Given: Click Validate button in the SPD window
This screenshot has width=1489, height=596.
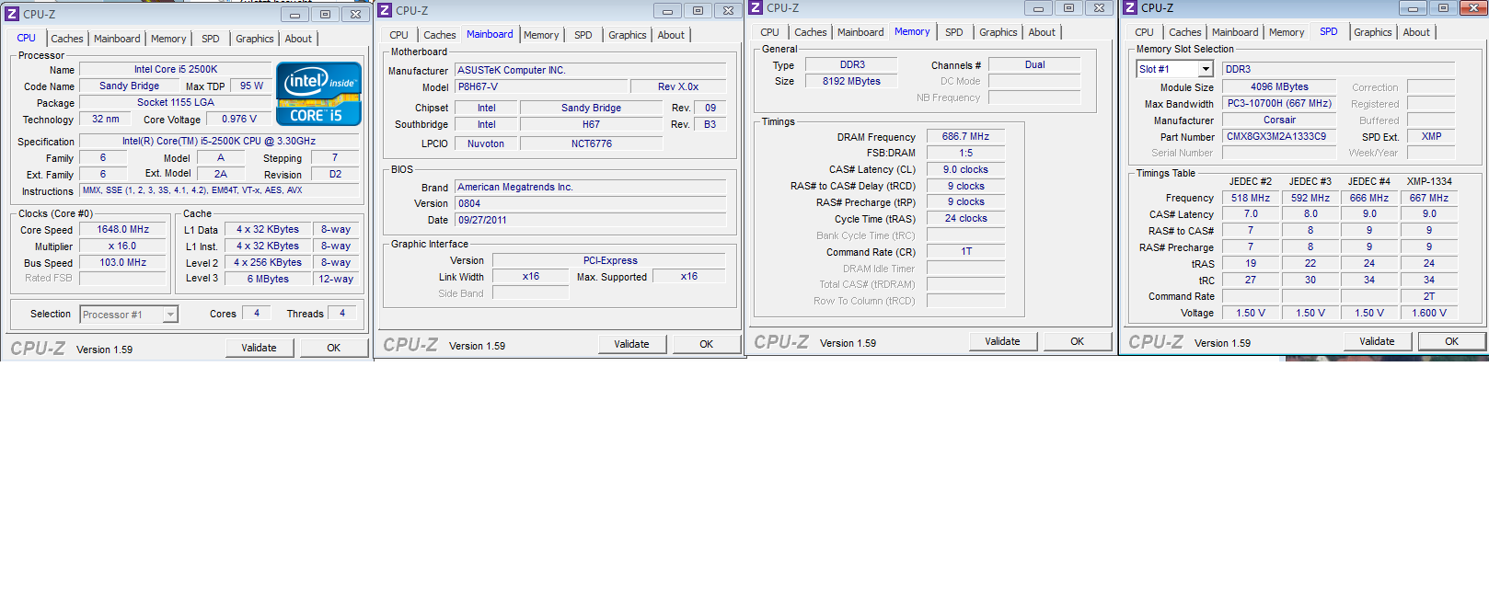Looking at the screenshot, I should point(1378,341).
